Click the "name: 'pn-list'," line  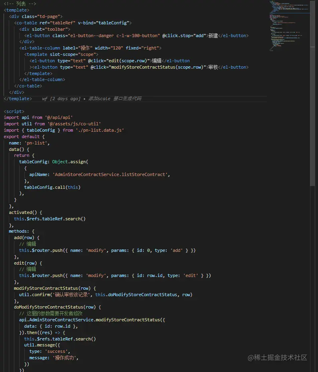[x=29, y=143]
